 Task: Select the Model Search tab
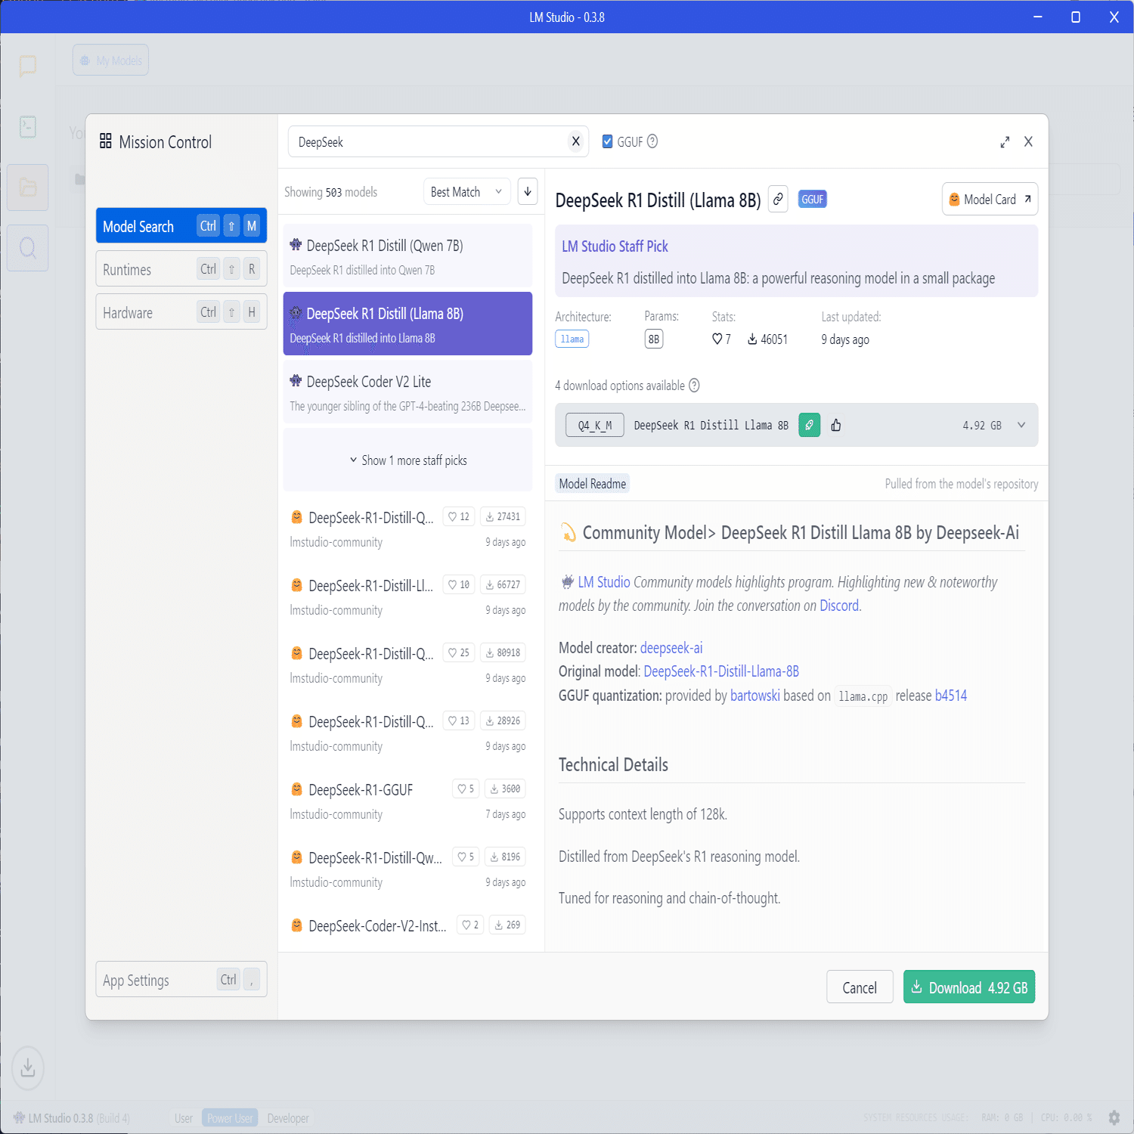pos(181,226)
